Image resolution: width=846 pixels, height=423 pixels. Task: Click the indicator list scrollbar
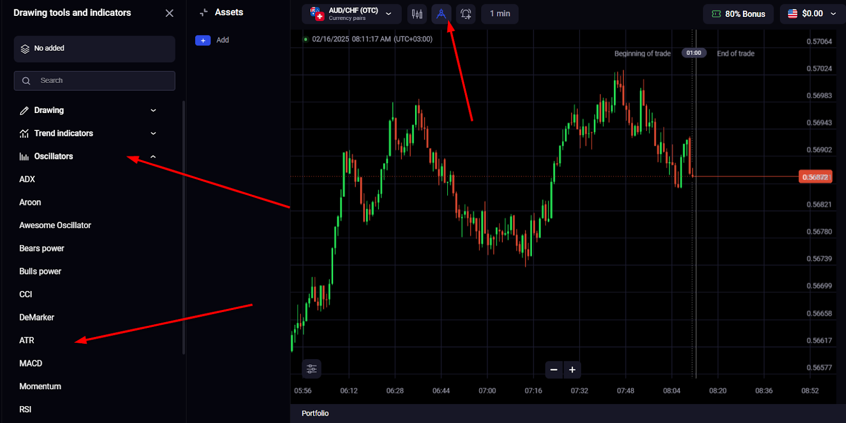pyautogui.click(x=183, y=227)
